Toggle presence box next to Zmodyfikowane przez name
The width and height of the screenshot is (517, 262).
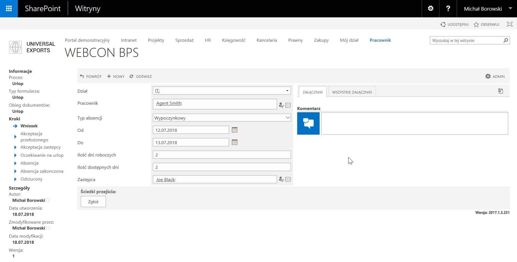[x=48, y=228]
